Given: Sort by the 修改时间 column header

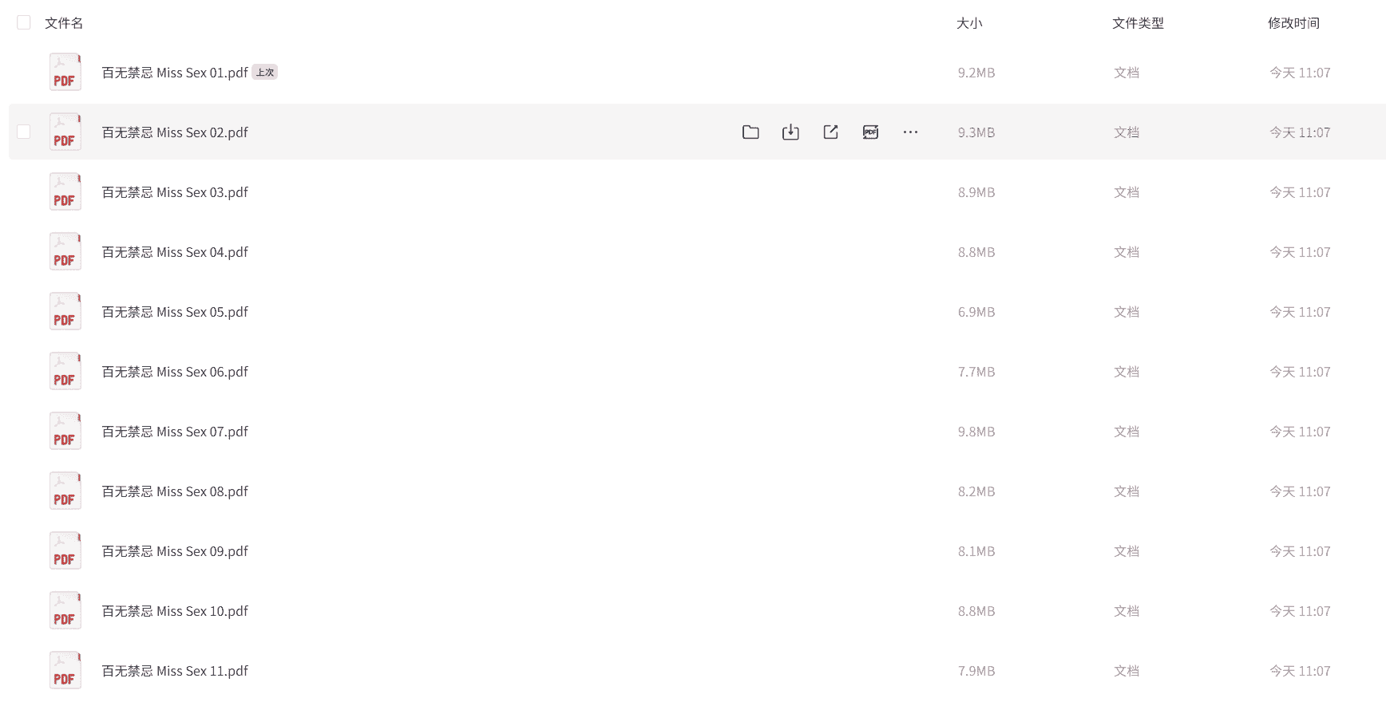Looking at the screenshot, I should [1293, 23].
